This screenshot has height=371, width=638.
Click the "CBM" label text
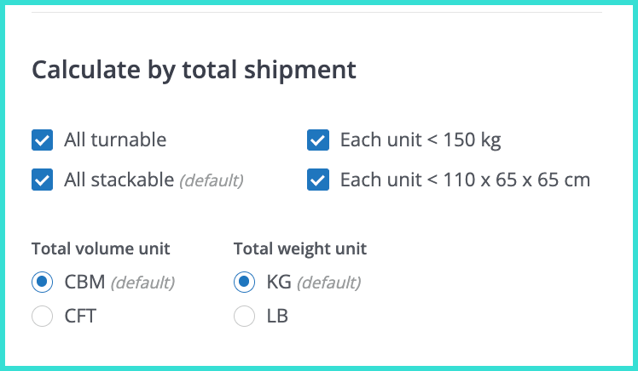tap(84, 282)
